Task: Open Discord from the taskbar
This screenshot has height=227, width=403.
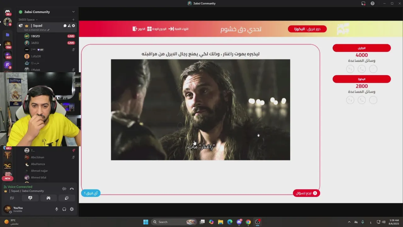Action: pyautogui.click(x=239, y=222)
